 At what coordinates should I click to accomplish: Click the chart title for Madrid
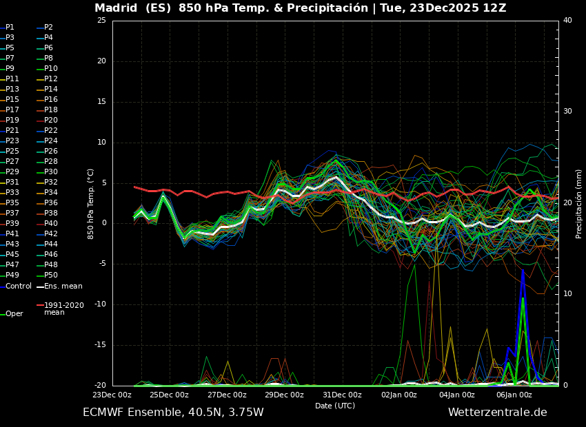tap(293, 8)
